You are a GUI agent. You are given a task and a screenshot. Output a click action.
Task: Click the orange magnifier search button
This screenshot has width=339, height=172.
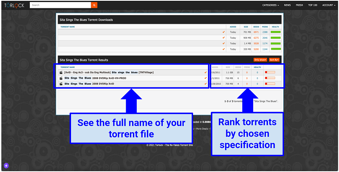[94, 5]
